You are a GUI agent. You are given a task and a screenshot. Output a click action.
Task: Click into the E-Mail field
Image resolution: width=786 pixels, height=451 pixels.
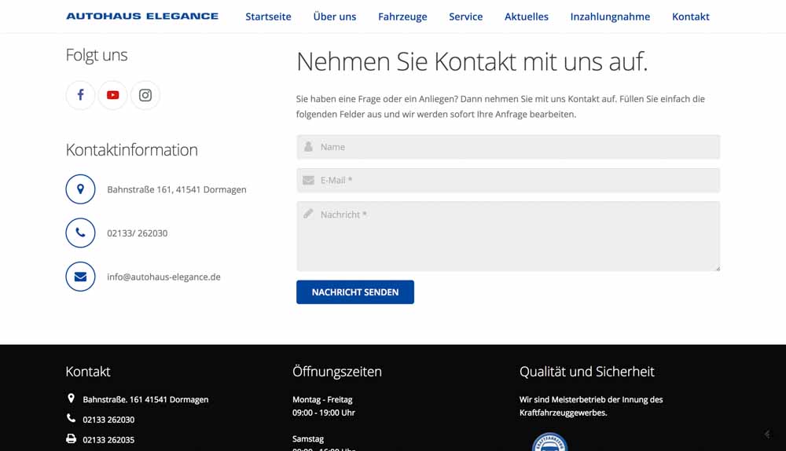pos(508,180)
